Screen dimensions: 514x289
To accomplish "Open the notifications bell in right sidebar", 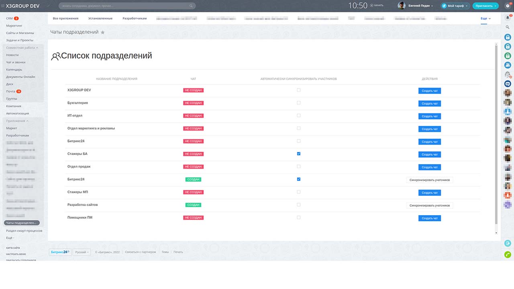I will (x=508, y=18).
